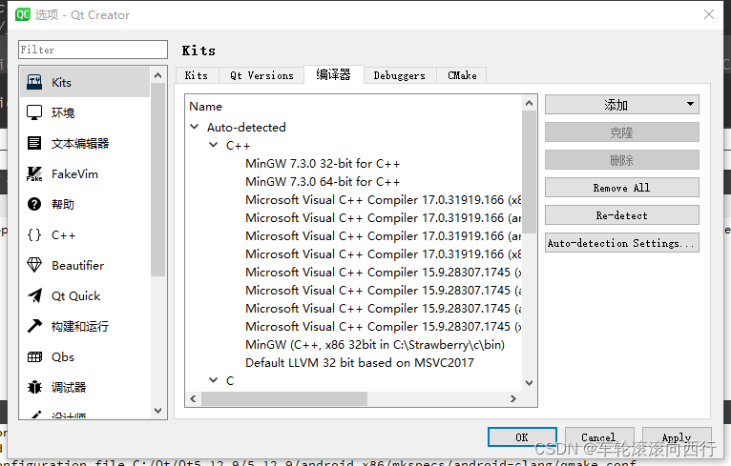Image resolution: width=731 pixels, height=466 pixels.
Task: Close the options dialog with X
Action: (x=709, y=14)
